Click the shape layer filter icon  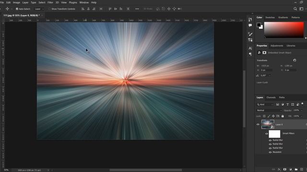click(x=293, y=105)
